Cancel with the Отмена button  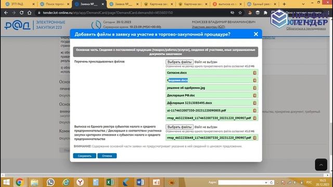pyautogui.click(x=107, y=156)
